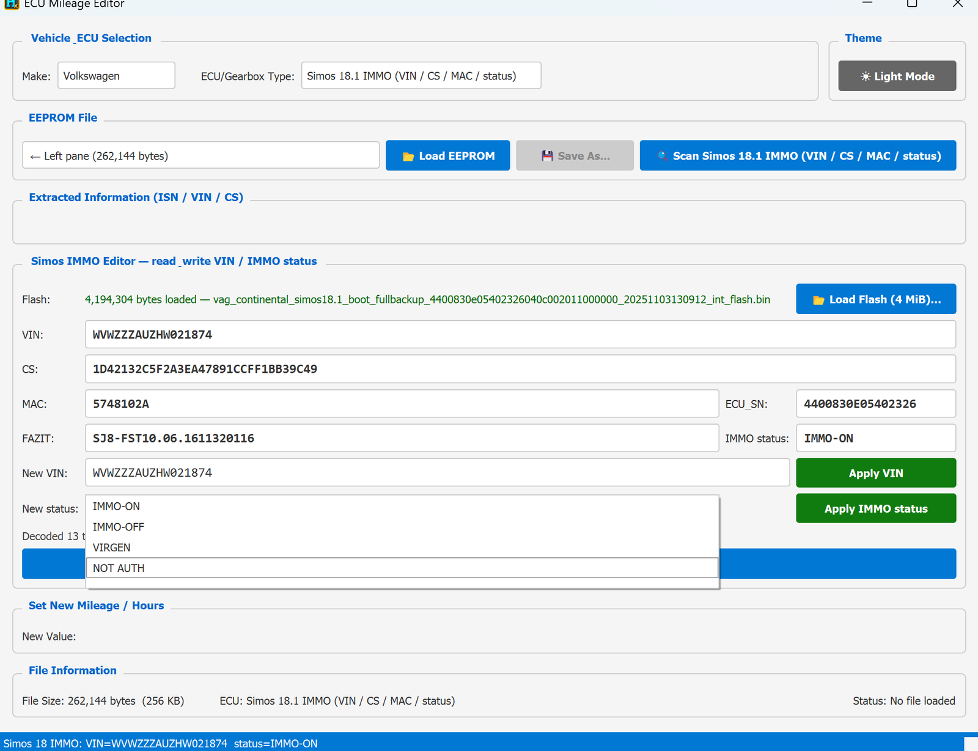Click the FAZIT field
Screen dimensions: 978x751
point(402,438)
